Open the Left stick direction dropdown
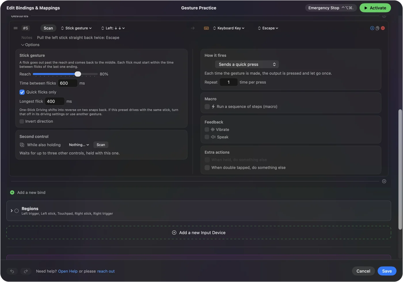Screen dimensions: 403x282 click(113, 28)
